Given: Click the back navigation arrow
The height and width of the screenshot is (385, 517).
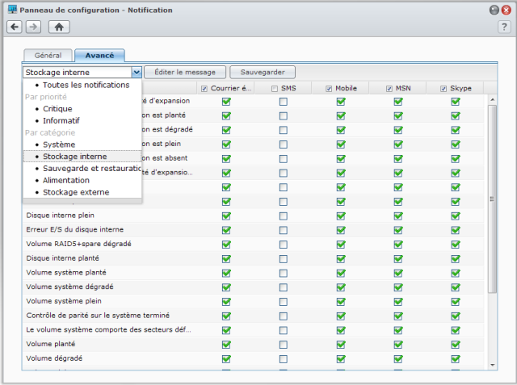Looking at the screenshot, I should [15, 27].
